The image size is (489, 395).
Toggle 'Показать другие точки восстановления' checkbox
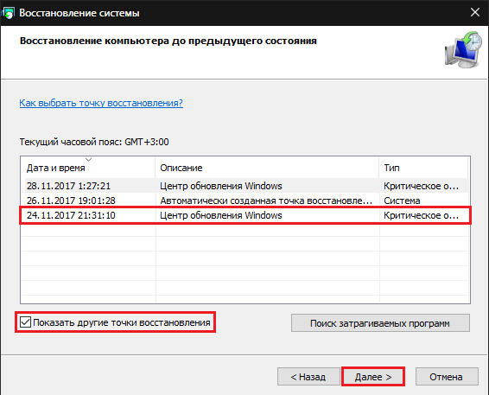(25, 322)
